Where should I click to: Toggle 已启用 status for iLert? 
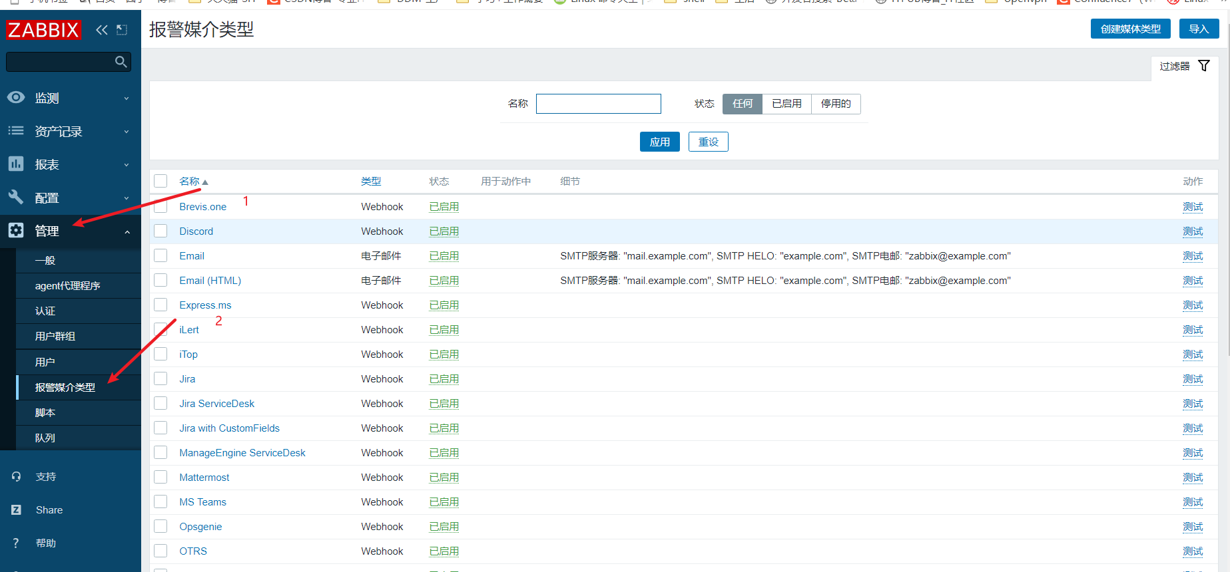(444, 330)
